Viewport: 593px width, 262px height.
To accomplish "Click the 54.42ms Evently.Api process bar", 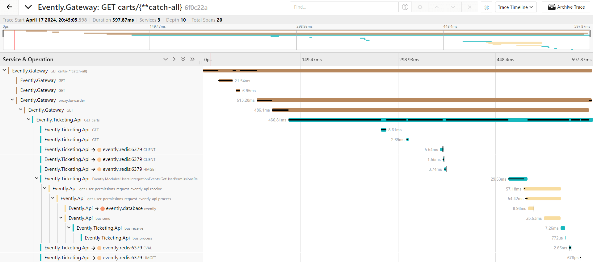I will (543, 199).
